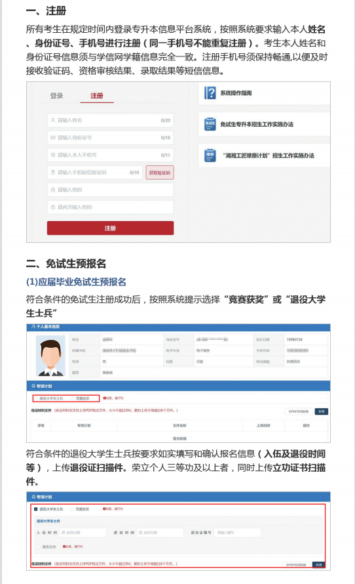Open the 入伍时间 date picker
The height and width of the screenshot is (584, 355).
83,533
